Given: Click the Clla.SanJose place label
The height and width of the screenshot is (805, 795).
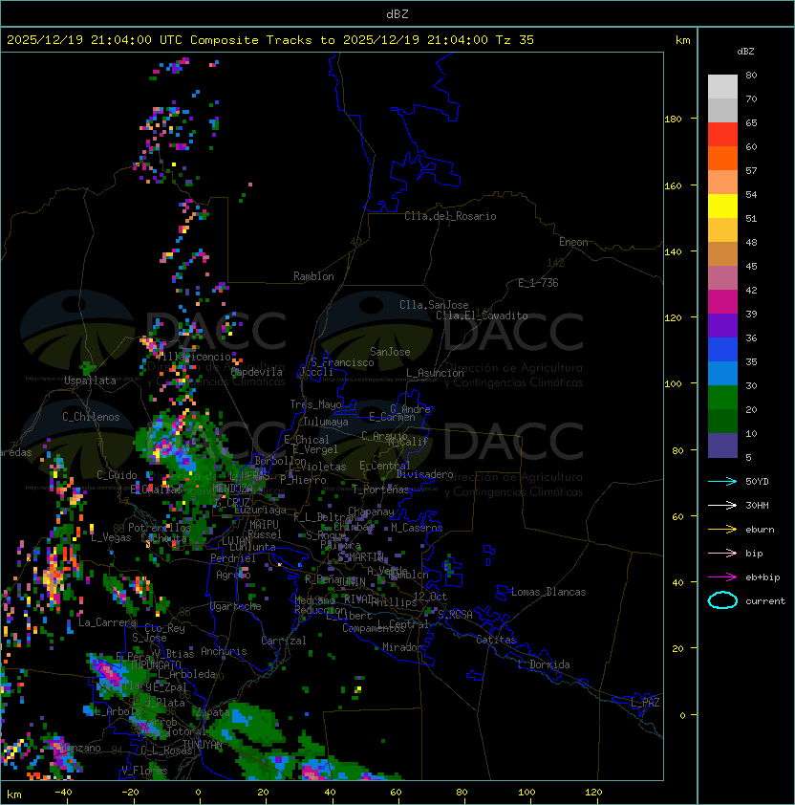Looking at the screenshot, I should pos(434,305).
